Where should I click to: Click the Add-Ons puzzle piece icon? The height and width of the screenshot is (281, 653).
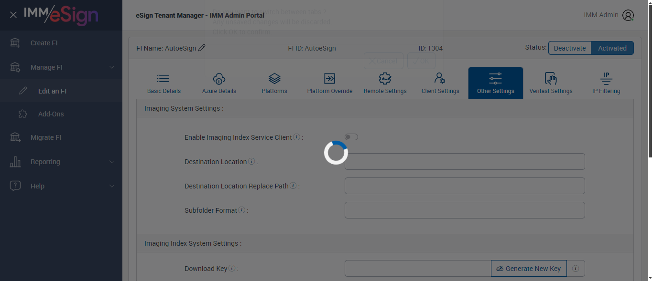(x=22, y=114)
